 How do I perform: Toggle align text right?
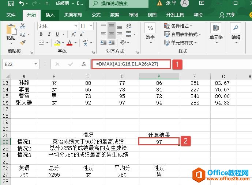(x=119, y=34)
